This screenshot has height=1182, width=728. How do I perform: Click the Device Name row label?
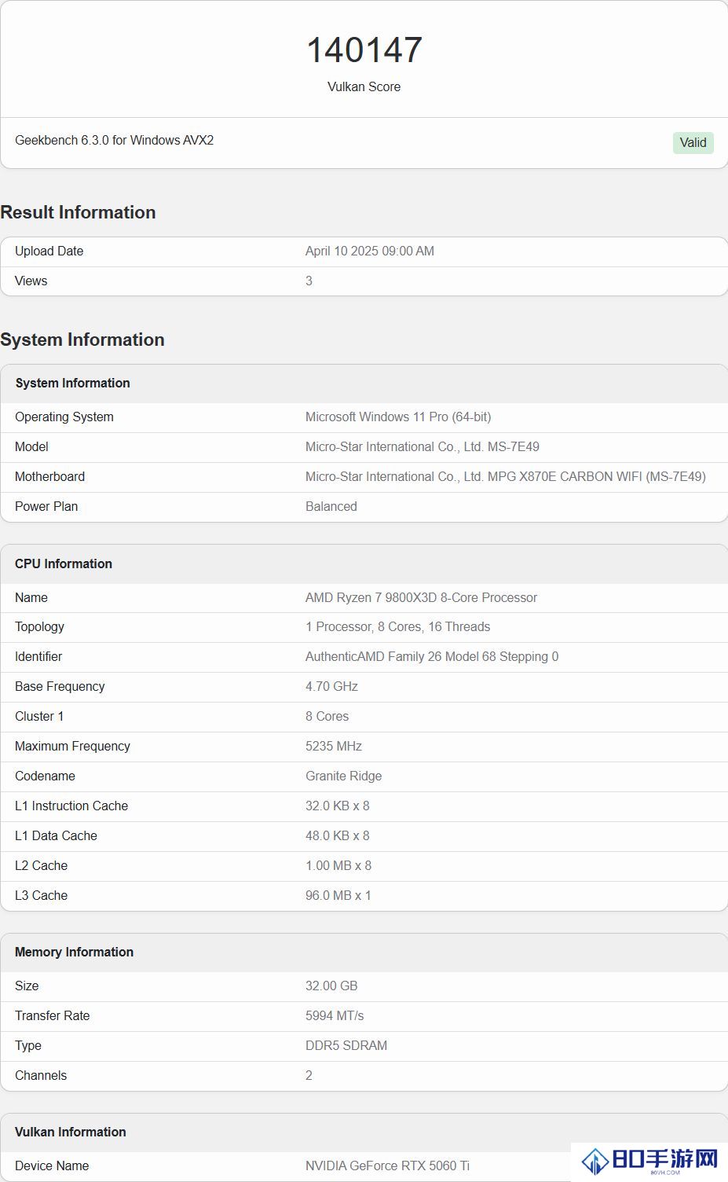pyautogui.click(x=52, y=1165)
